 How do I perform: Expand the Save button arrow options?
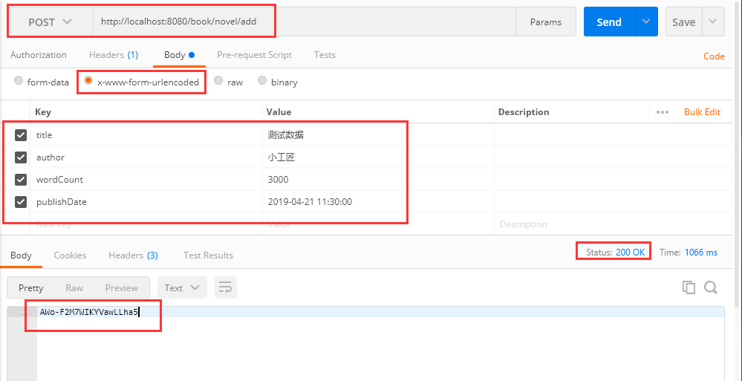tap(713, 22)
